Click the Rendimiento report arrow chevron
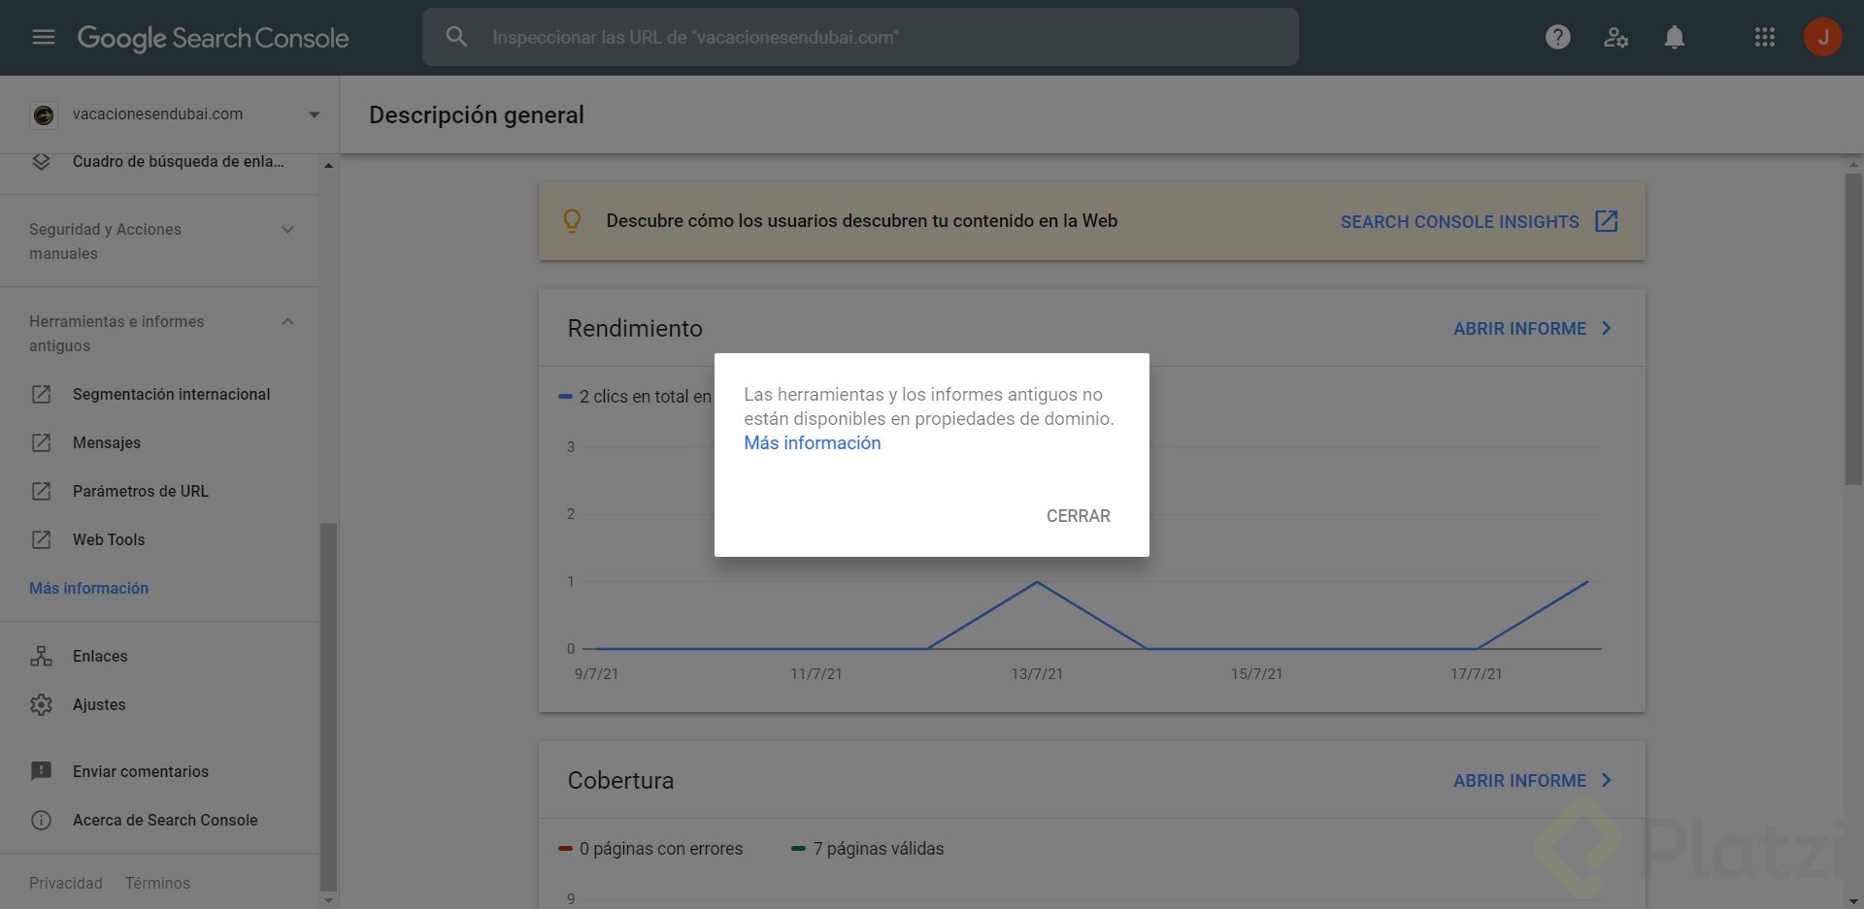This screenshot has width=1864, height=909. (1607, 328)
